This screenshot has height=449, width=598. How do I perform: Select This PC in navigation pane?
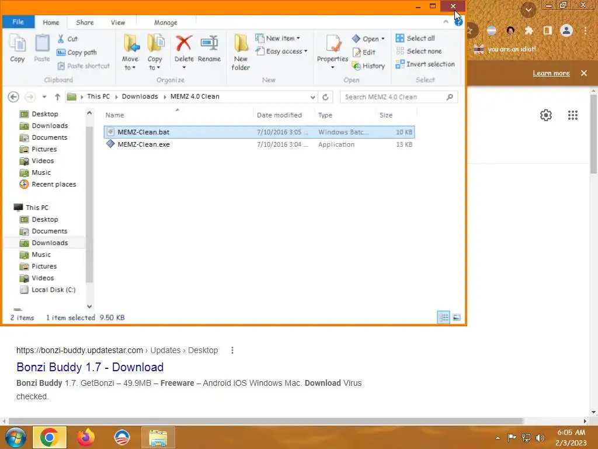pos(32,208)
